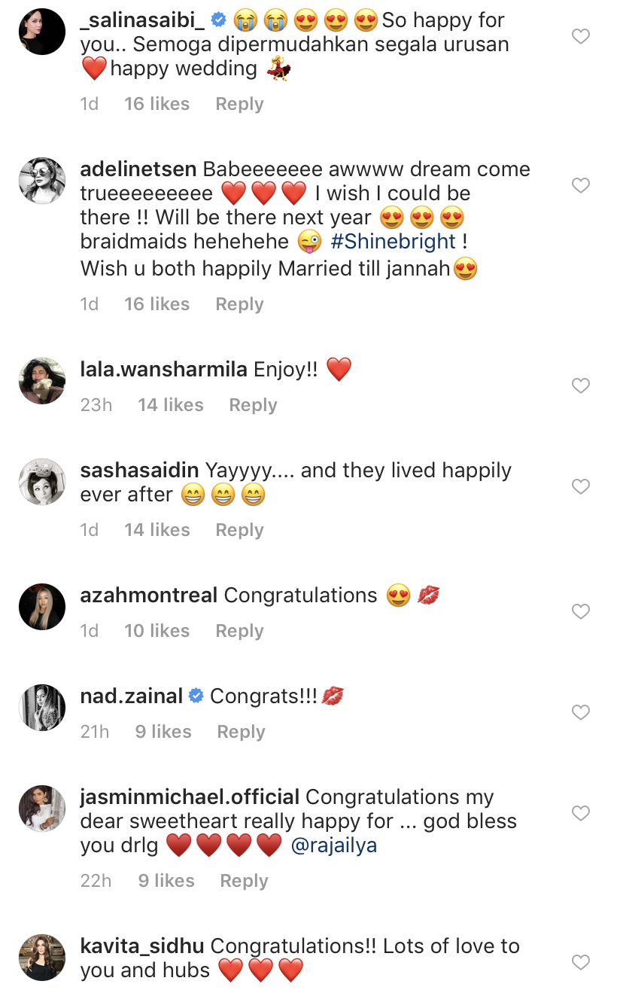This screenshot has height=996, width=623.
Task: Open _salinasaibi_'s profile picture
Action: [x=42, y=32]
